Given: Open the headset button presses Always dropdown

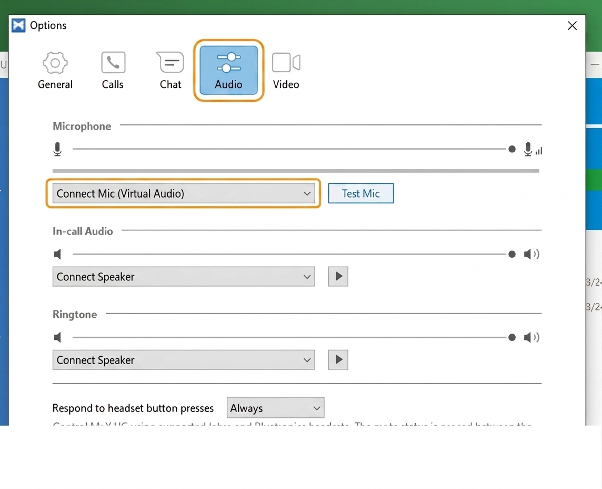Looking at the screenshot, I should coord(276,408).
